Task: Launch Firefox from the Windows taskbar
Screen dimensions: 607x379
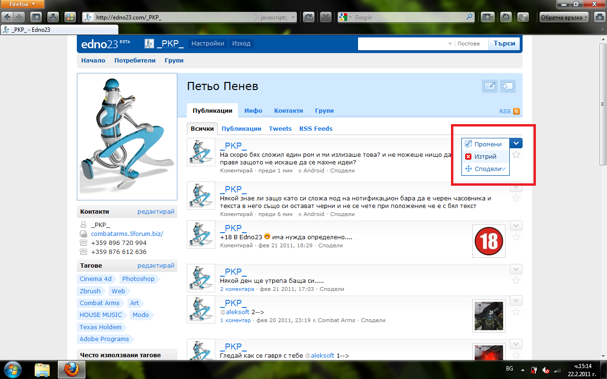Action: pos(71,369)
